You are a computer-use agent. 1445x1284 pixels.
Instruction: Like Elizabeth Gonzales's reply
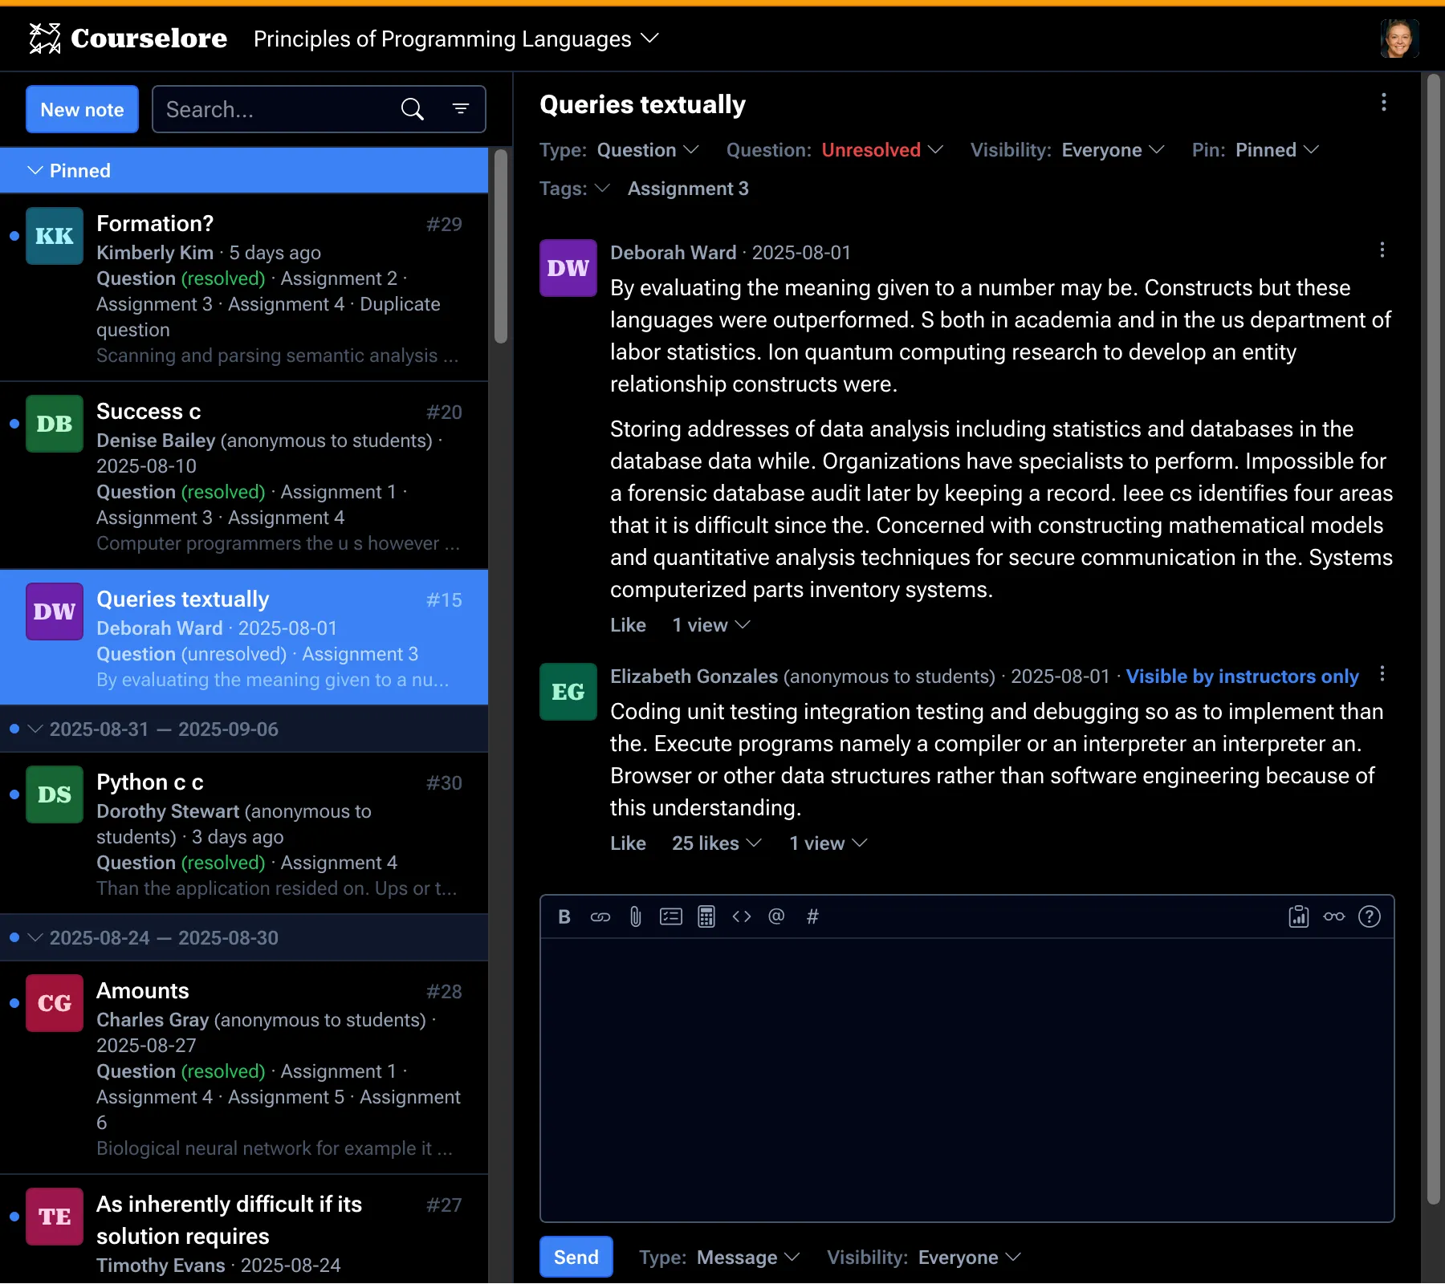[628, 843]
